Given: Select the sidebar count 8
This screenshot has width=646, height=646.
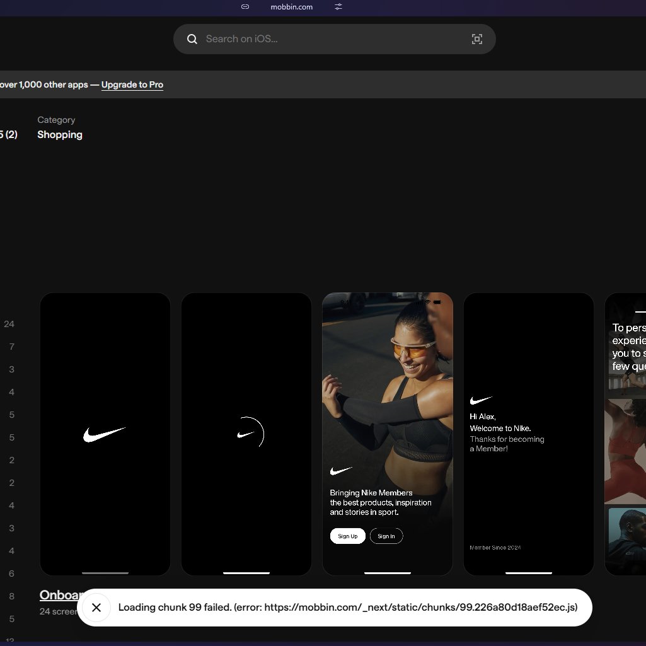Looking at the screenshot, I should tap(11, 596).
